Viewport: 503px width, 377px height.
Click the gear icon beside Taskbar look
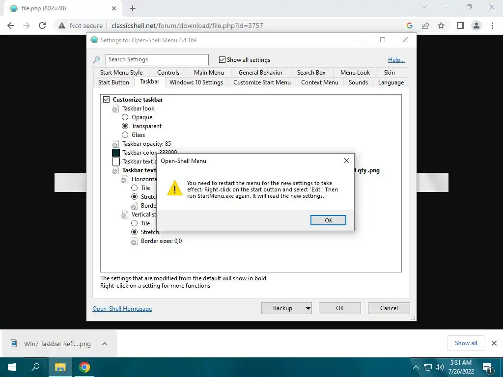tap(115, 109)
